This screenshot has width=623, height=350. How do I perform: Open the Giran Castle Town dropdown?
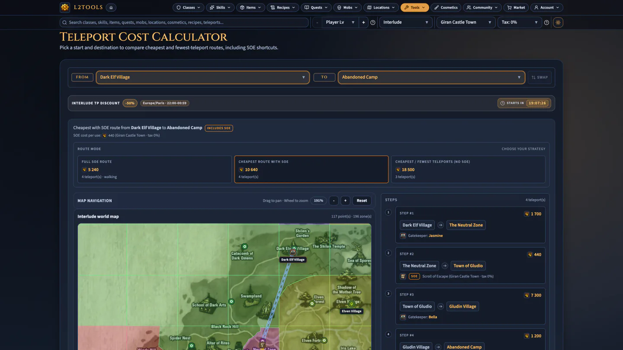pyautogui.click(x=466, y=22)
